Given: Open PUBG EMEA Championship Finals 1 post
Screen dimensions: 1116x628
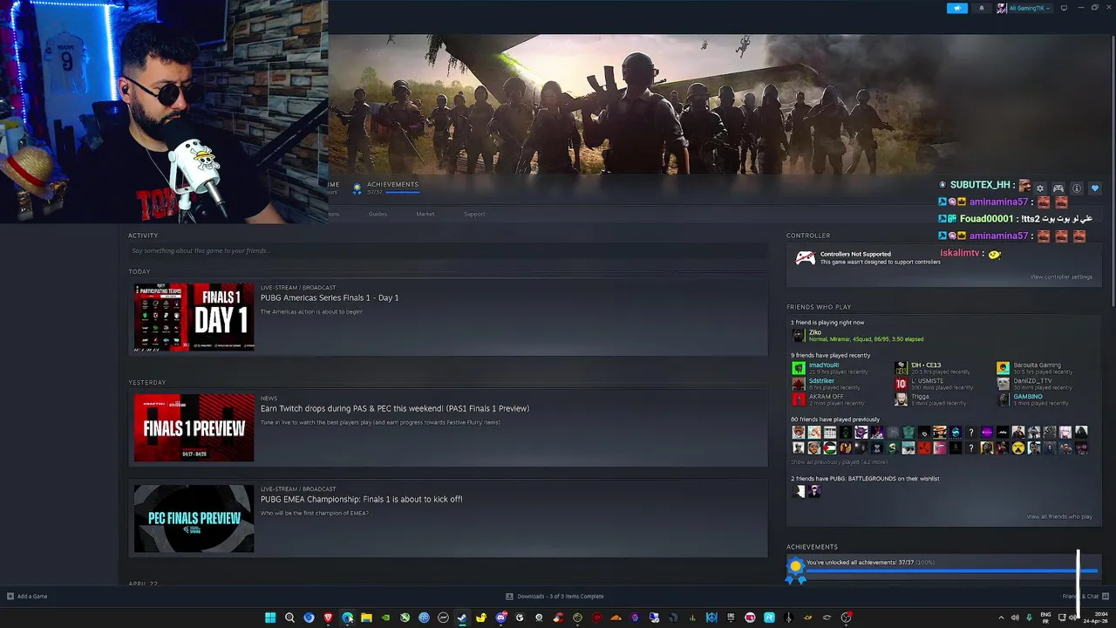Looking at the screenshot, I should coord(362,499).
